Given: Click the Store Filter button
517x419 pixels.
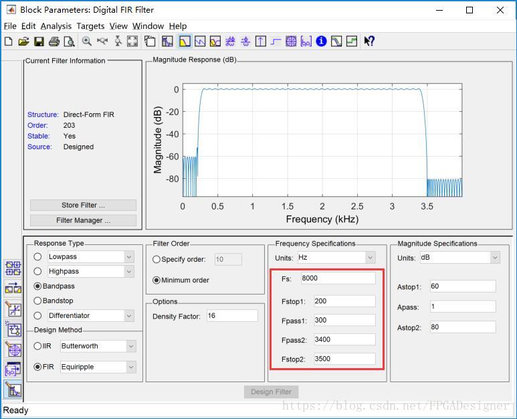Looking at the screenshot, I should pyautogui.click(x=83, y=205).
